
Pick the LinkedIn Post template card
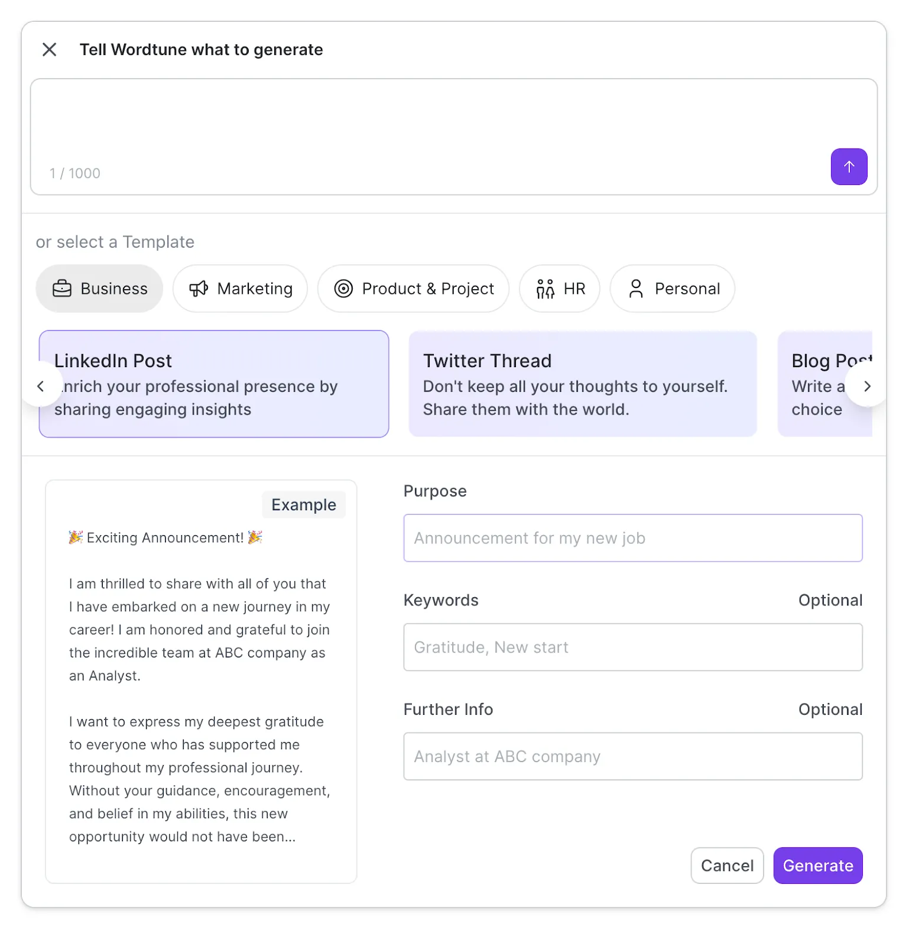(214, 384)
